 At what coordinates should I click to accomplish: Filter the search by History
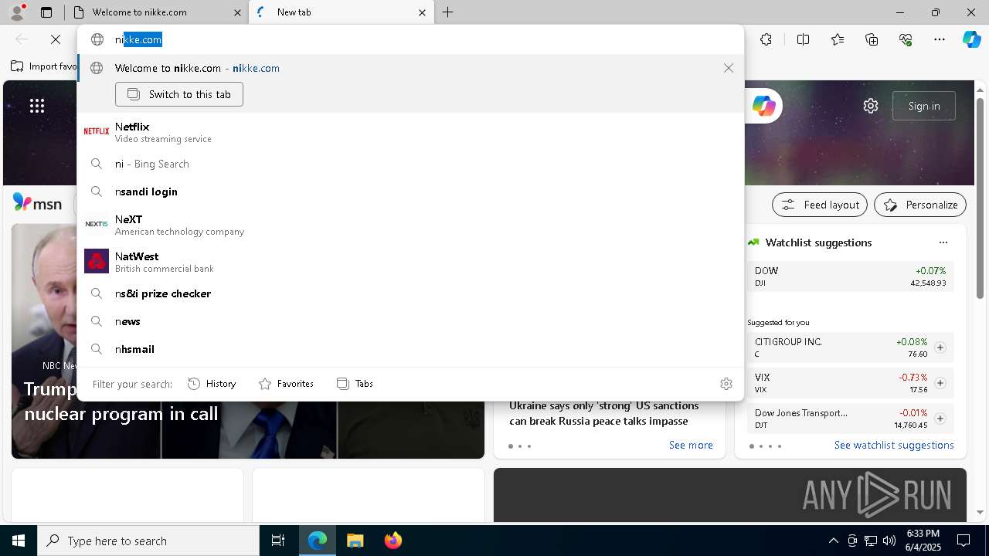212,384
